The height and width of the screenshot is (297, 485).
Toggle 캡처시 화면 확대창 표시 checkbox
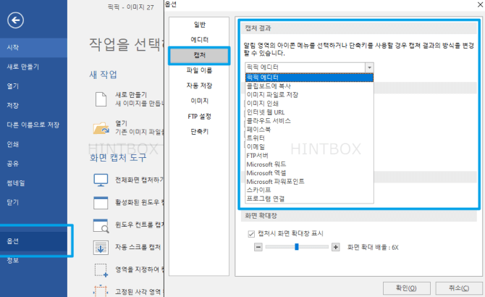(251, 234)
